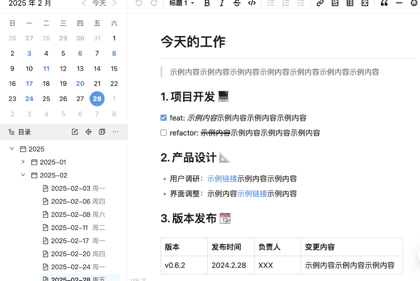Click the undo arrow in the toolbar
Image resolution: width=420 pixels, height=281 pixels.
coord(139,3)
